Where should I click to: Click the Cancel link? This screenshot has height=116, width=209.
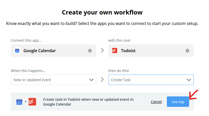(156, 102)
